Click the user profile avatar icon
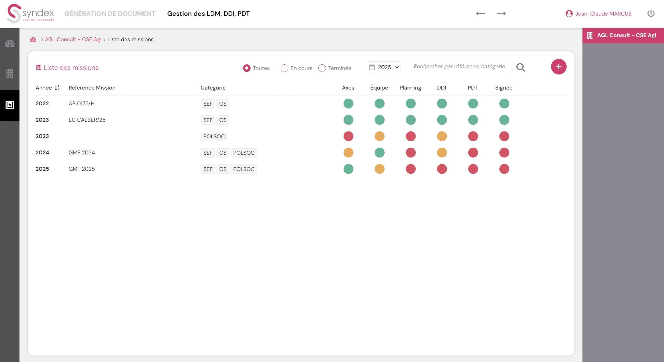The width and height of the screenshot is (664, 362). click(x=569, y=14)
